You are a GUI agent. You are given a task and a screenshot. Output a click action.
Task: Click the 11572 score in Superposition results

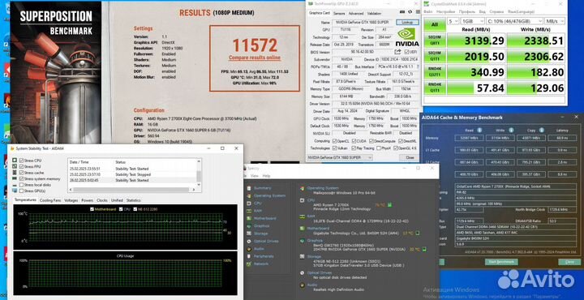pos(255,45)
